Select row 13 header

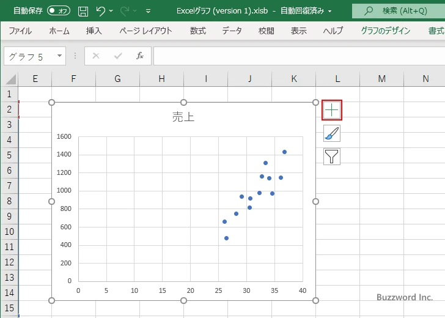(9, 278)
